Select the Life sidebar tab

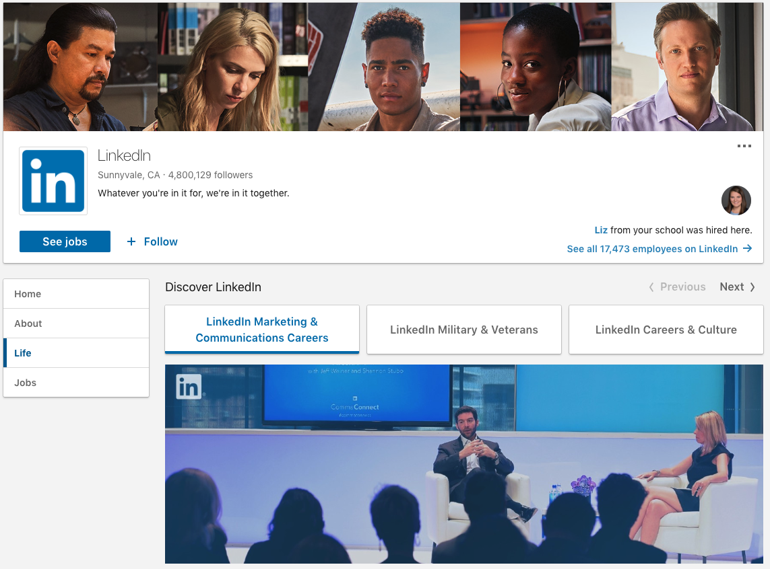76,353
